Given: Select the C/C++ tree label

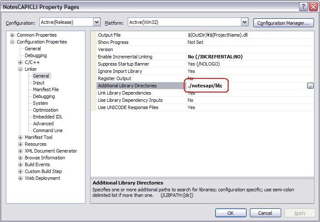Looking at the screenshot, I should (32, 62).
